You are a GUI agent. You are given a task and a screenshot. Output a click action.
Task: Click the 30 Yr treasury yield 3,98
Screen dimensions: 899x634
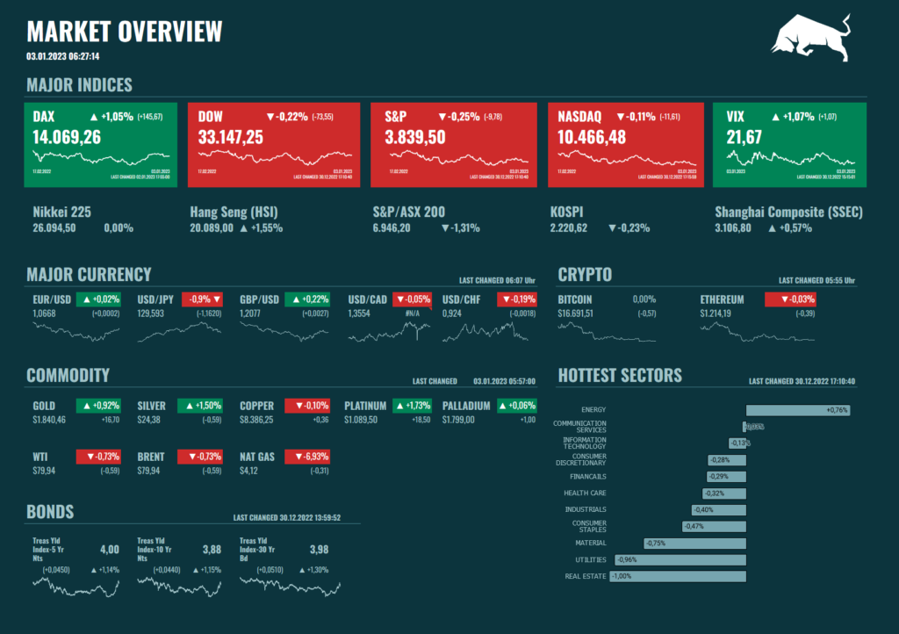point(319,550)
